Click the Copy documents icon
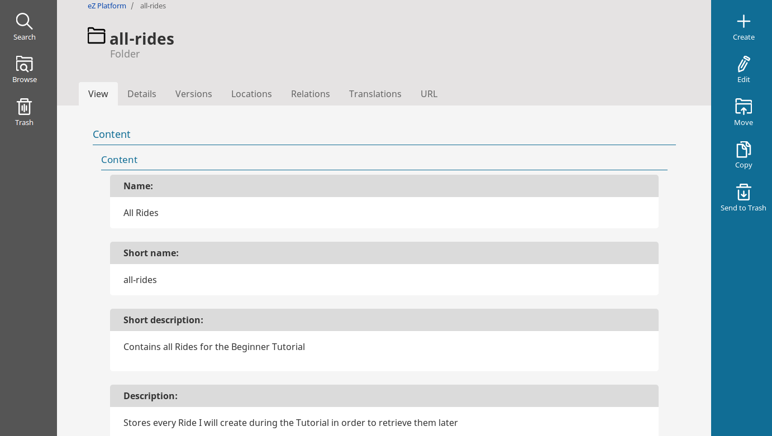 tap(743, 150)
